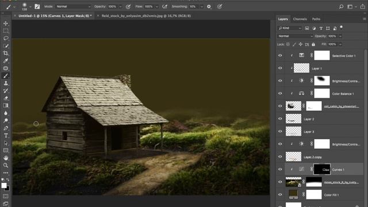Filter layers by pixel layers
This screenshot has height=207, width=368.
pyautogui.click(x=306, y=28)
